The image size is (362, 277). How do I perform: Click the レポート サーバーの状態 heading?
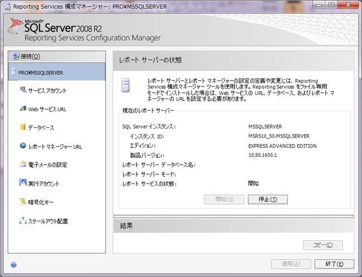(150, 60)
